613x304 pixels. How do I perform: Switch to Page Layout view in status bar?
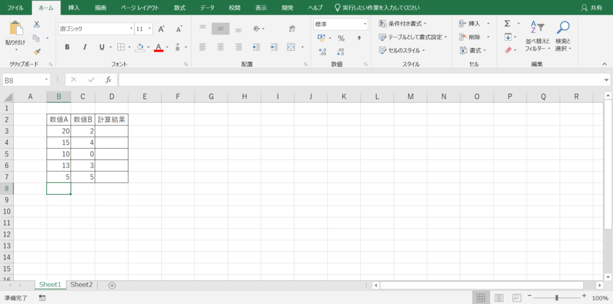click(x=499, y=298)
